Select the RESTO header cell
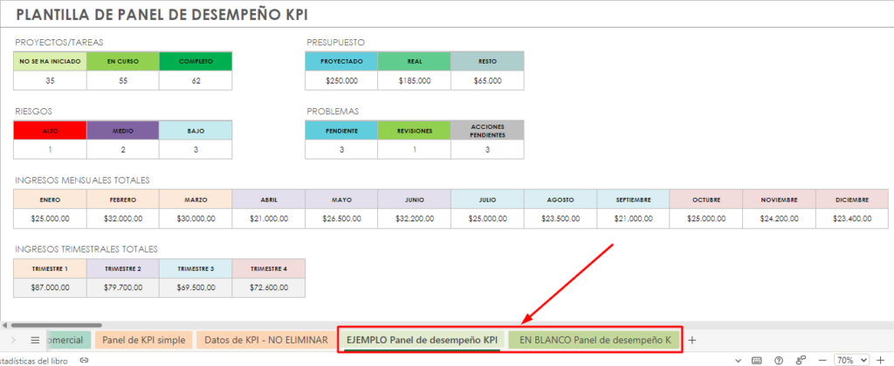Image resolution: width=894 pixels, height=366 pixels. point(487,62)
